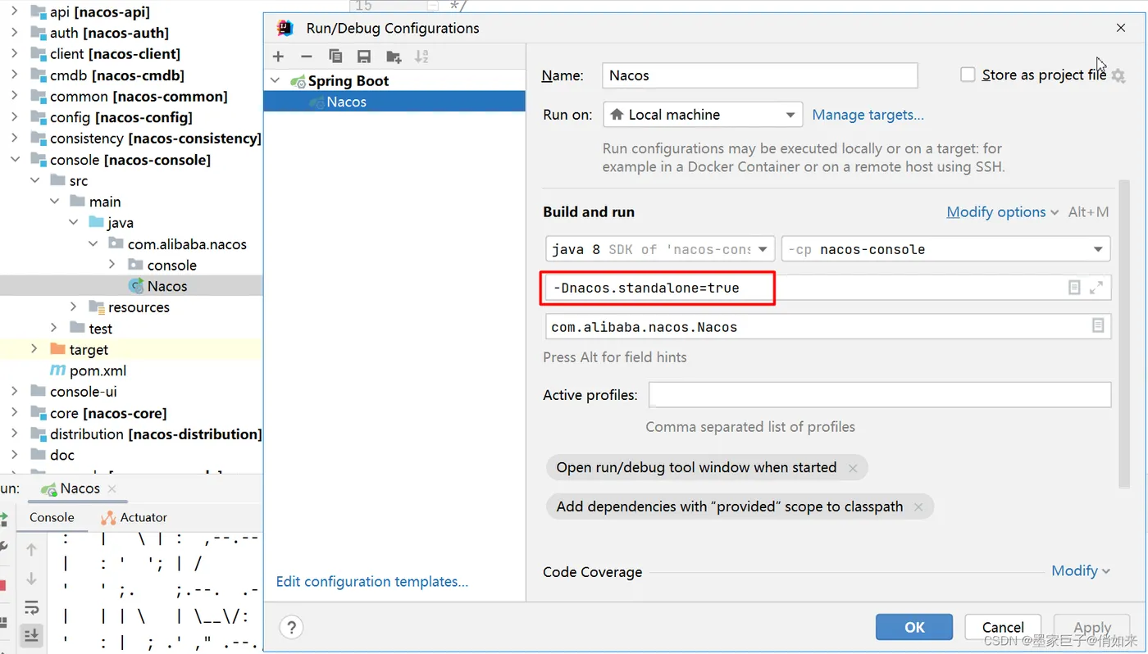1148x654 pixels.
Task: Switch to the Actuator tab
Action: pyautogui.click(x=134, y=517)
